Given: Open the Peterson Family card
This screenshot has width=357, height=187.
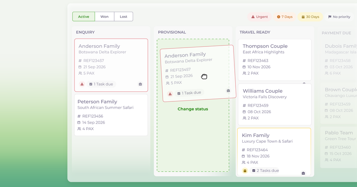Looking at the screenshot, I should click(x=111, y=115).
